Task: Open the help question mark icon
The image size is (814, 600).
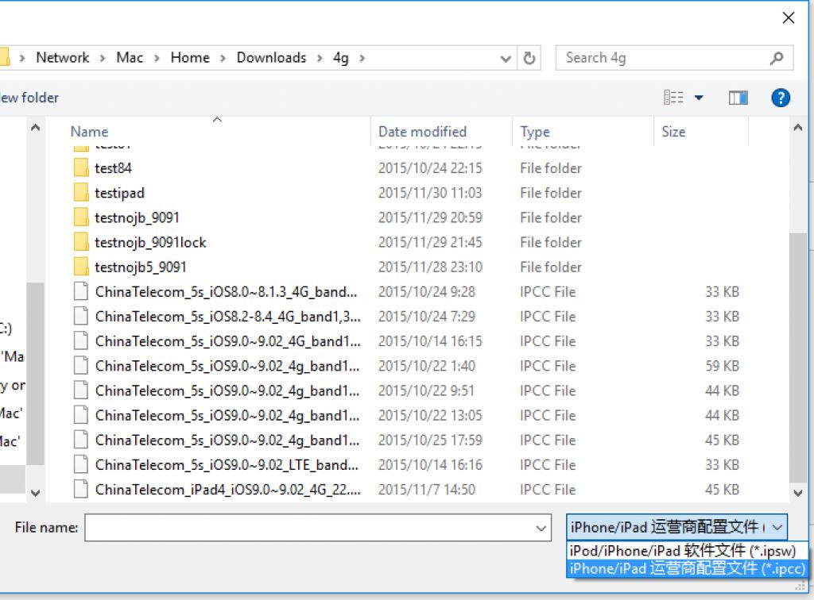Action: click(781, 98)
